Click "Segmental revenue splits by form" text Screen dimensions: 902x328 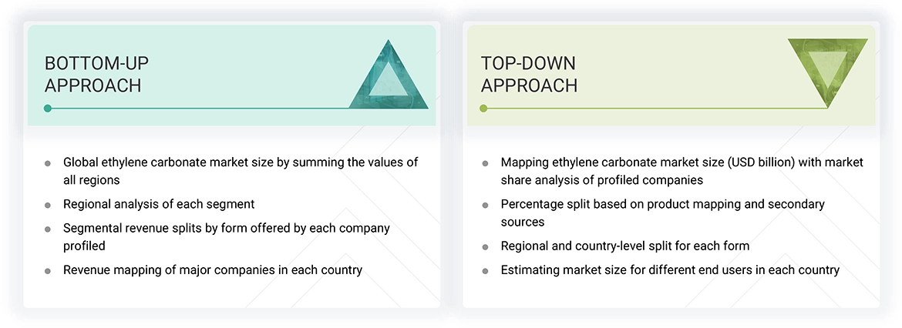point(227,229)
